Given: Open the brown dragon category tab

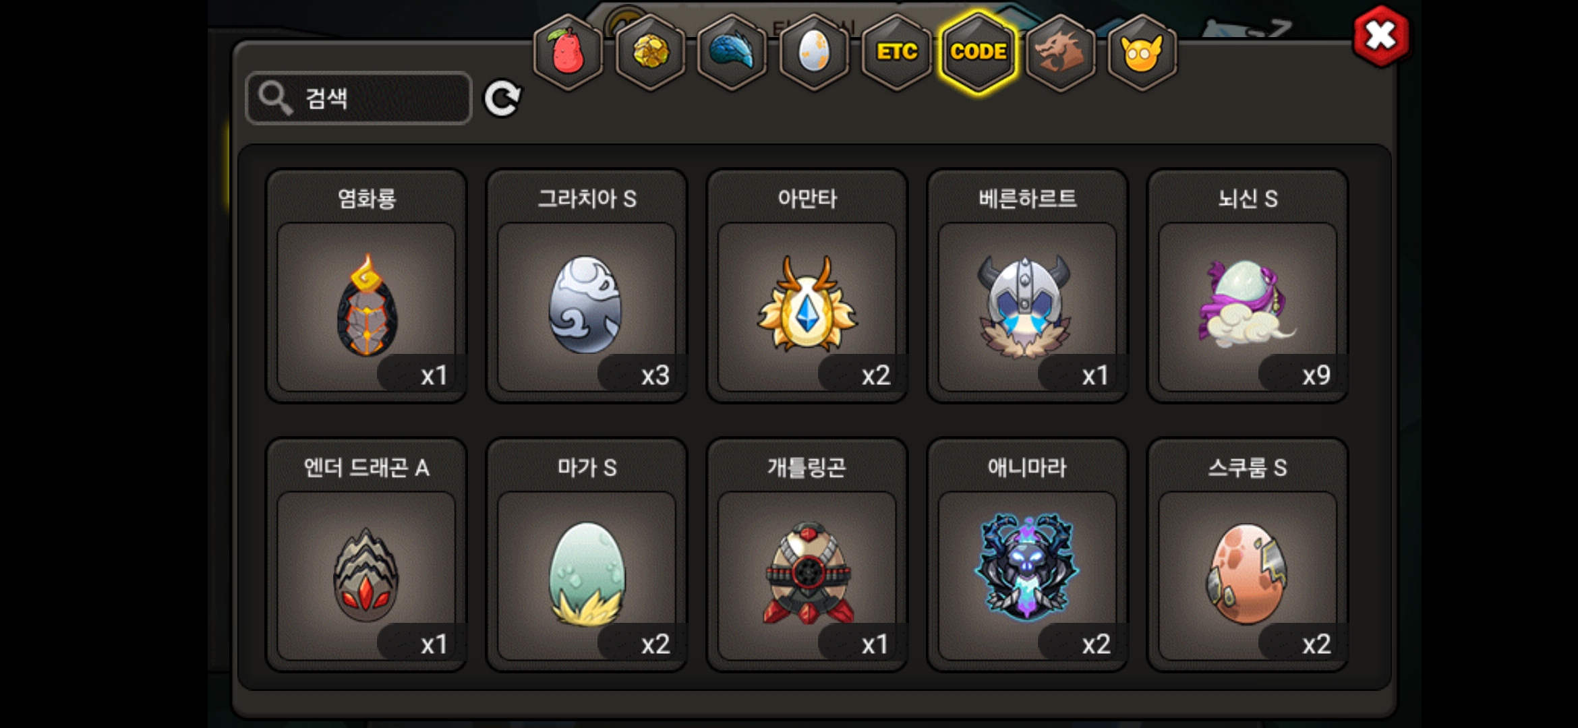Looking at the screenshot, I should (x=1061, y=52).
